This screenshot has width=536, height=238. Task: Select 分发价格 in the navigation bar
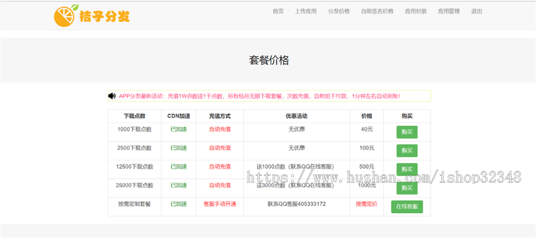pos(339,11)
